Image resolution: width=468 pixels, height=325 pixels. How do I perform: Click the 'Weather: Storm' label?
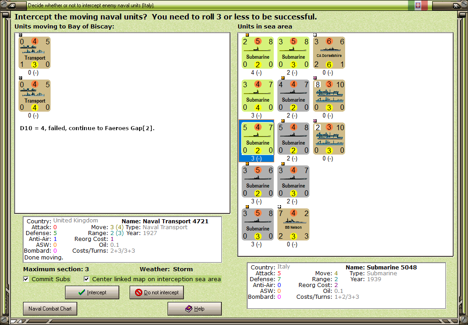[166, 269]
